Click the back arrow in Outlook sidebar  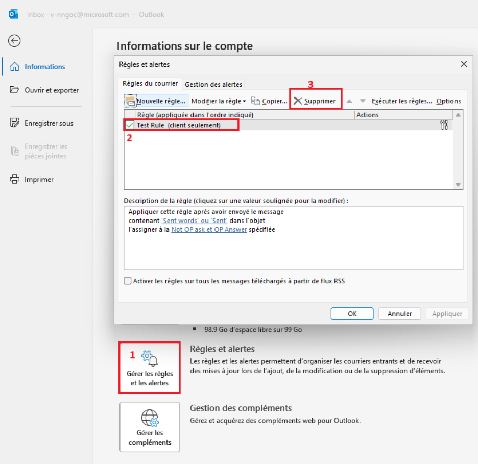point(14,41)
